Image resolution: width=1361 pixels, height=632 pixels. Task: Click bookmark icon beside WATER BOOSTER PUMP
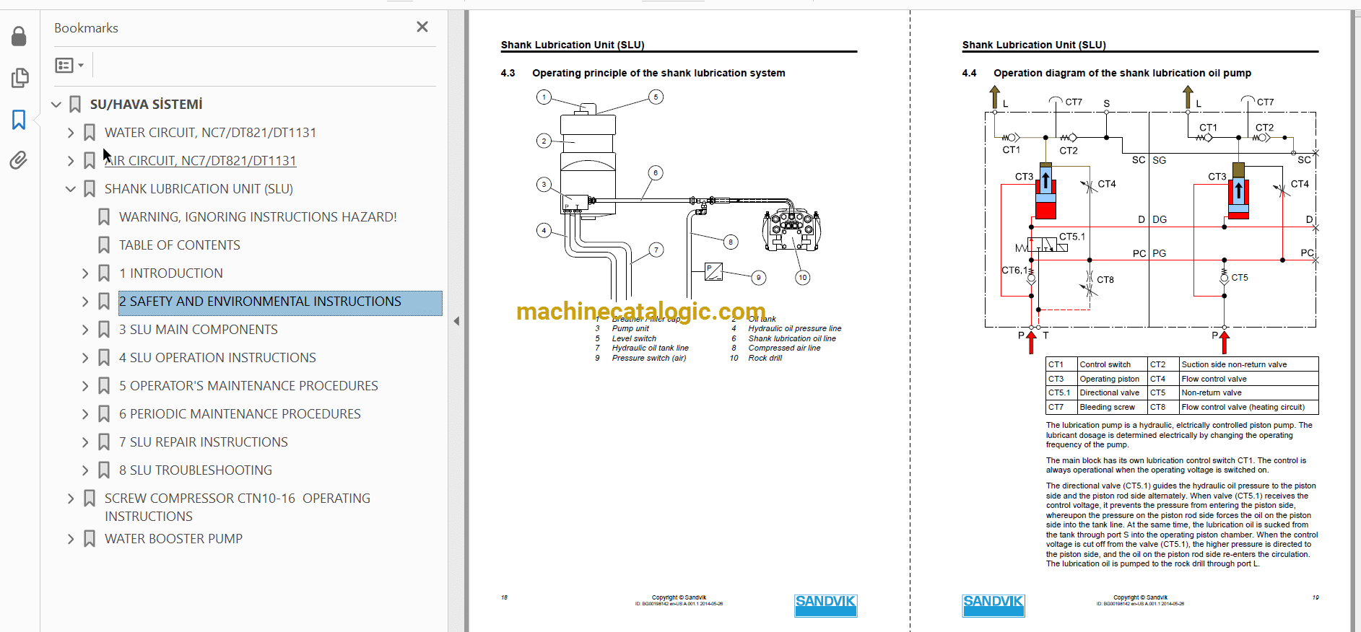point(90,539)
